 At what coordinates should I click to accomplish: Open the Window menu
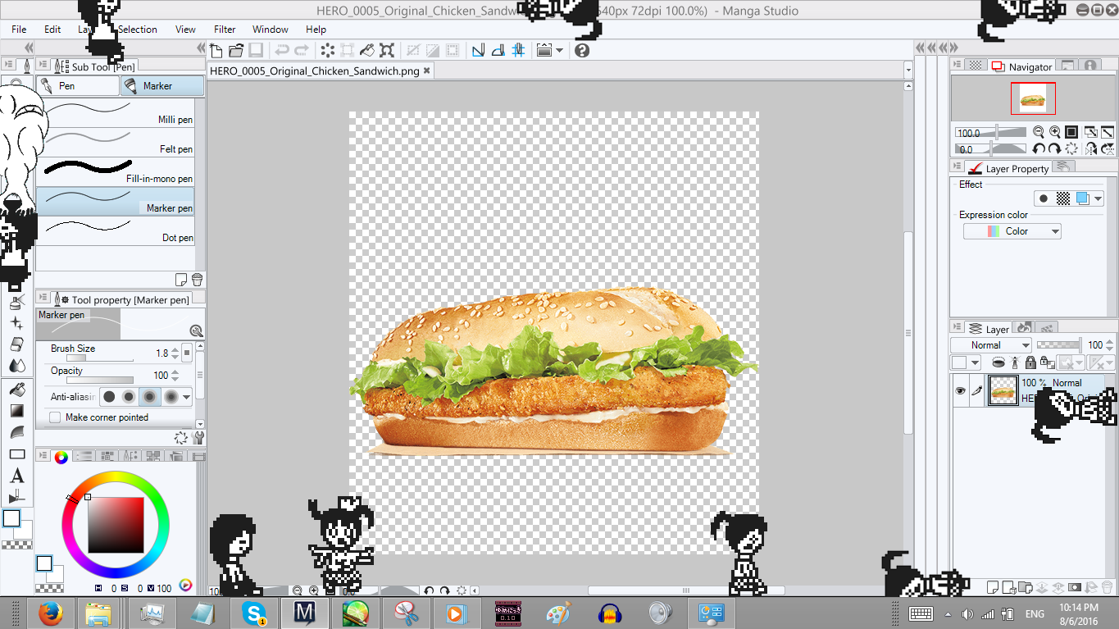[271, 30]
